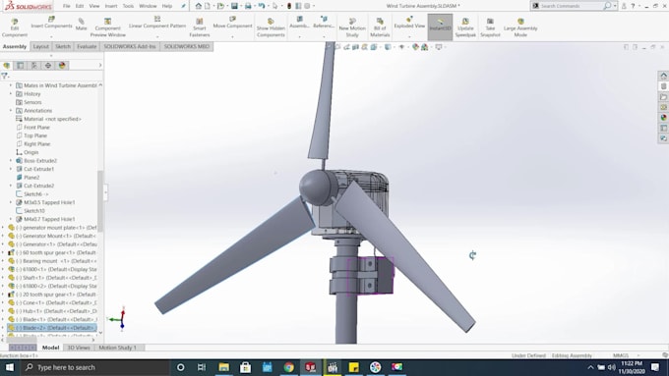This screenshot has height=376, width=669.
Task: Click the Home icon in quick toolbar
Action: tap(199, 6)
